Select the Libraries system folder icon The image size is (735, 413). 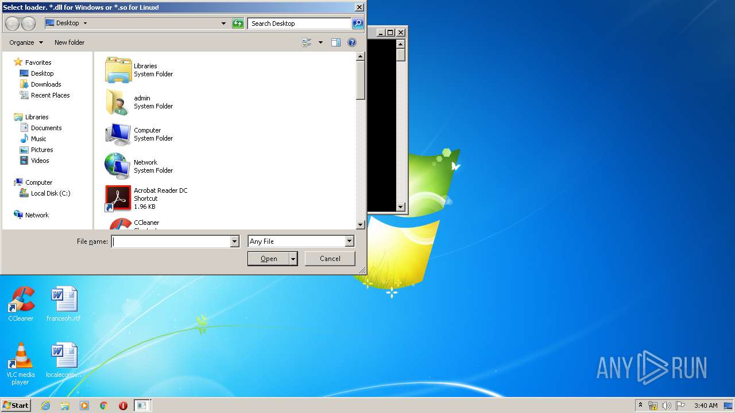click(x=118, y=70)
